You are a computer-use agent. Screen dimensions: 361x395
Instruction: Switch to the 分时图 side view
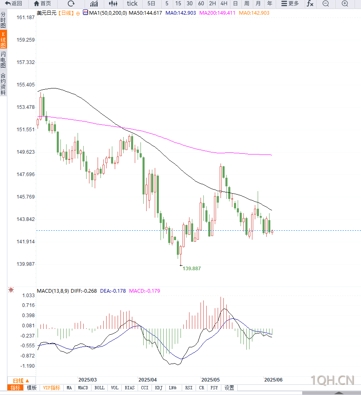pyautogui.click(x=3, y=20)
